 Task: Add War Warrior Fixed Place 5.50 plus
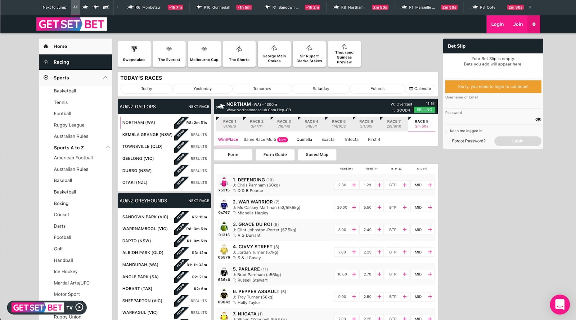pos(379,207)
